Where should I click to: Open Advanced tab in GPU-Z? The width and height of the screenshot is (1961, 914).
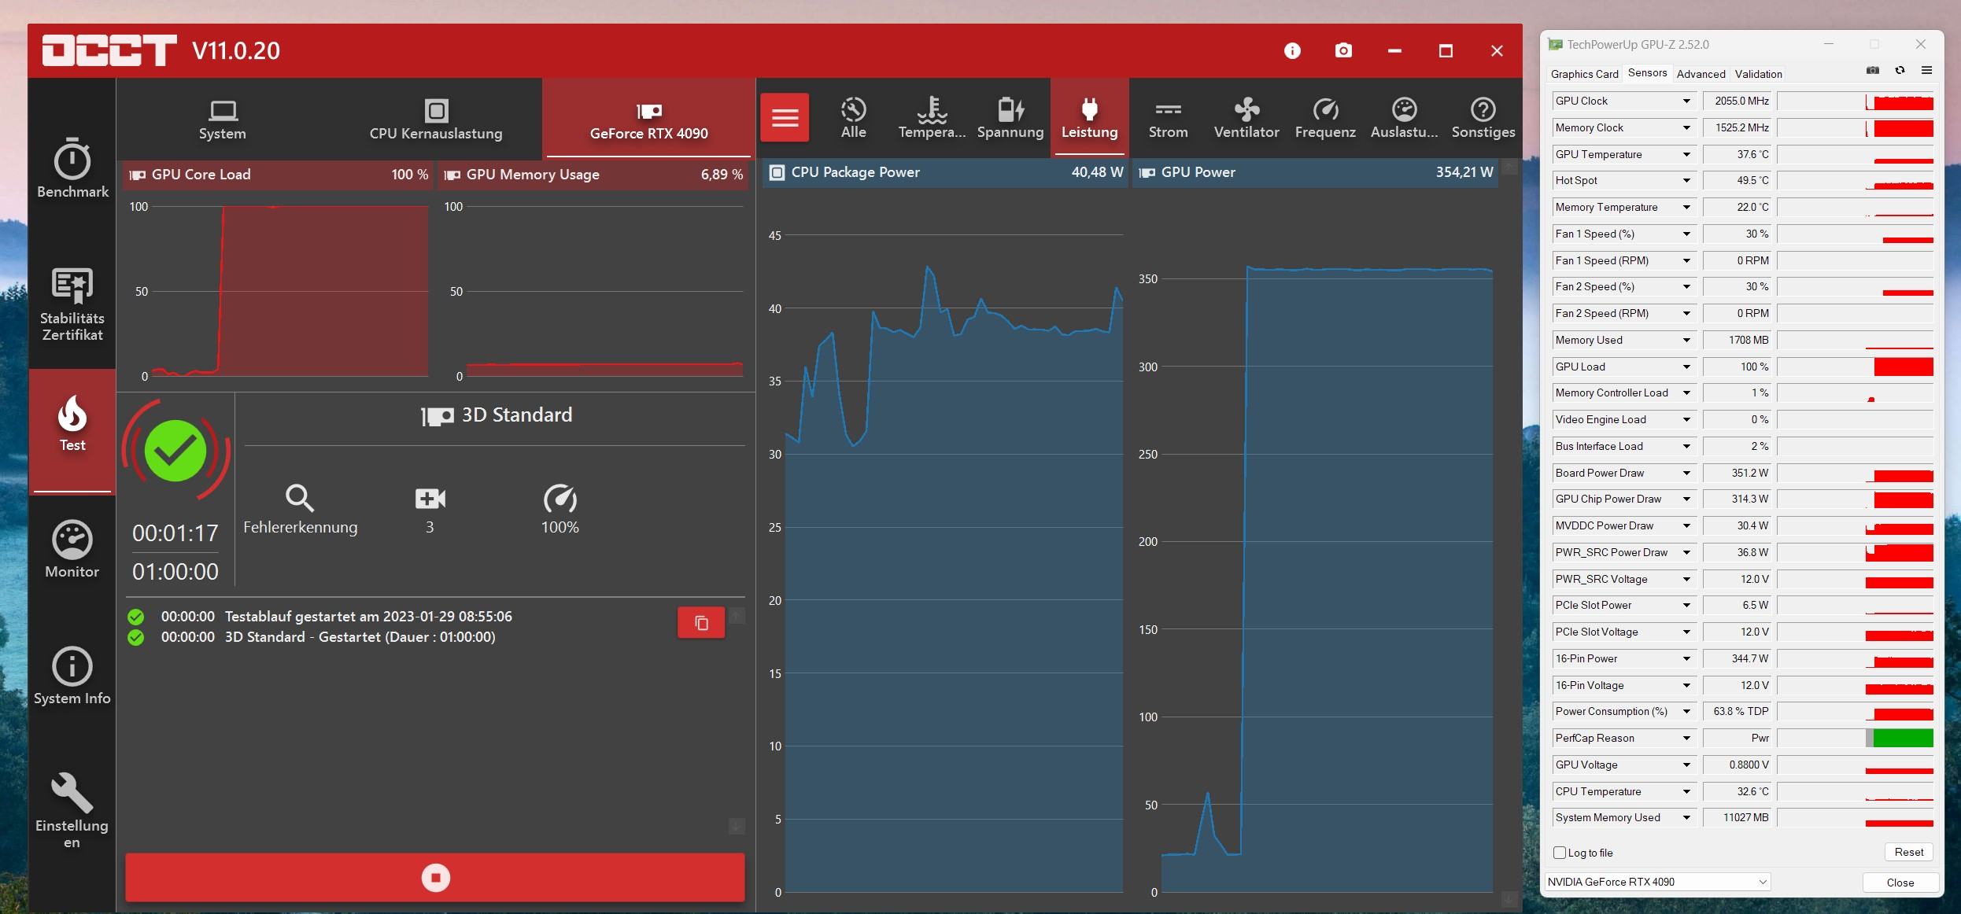1701,74
